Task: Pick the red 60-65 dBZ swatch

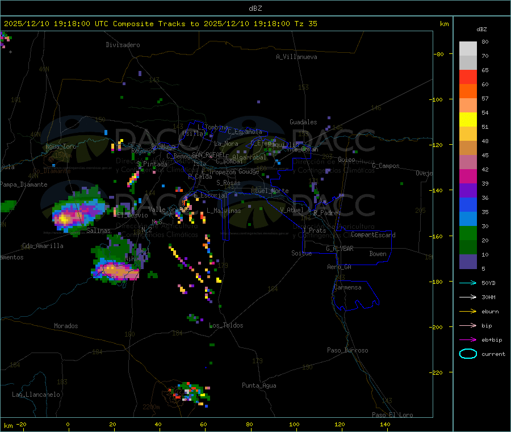Action: pyautogui.click(x=468, y=77)
